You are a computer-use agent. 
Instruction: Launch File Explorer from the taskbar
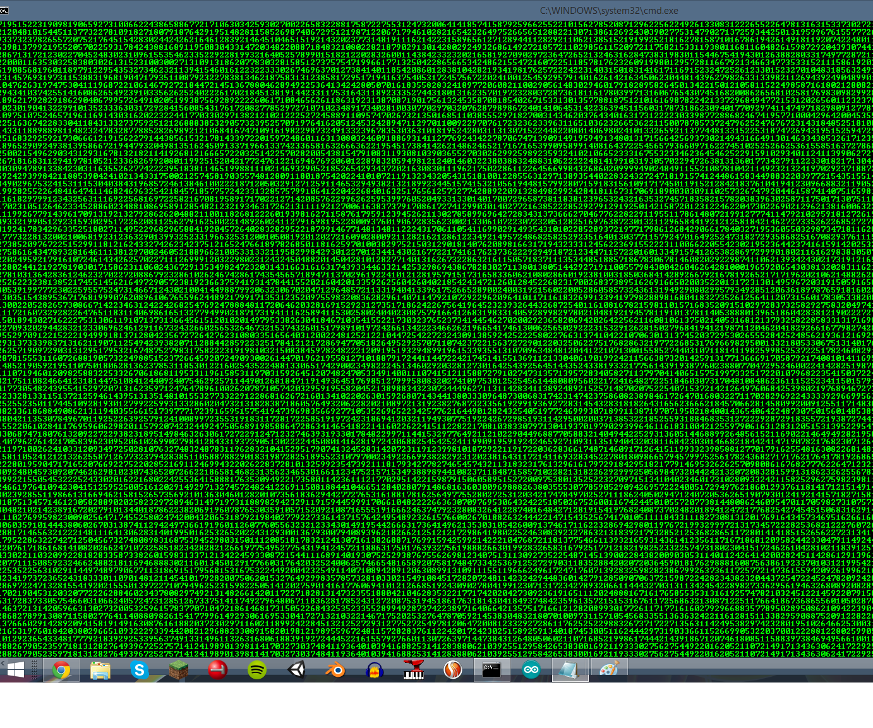[101, 671]
